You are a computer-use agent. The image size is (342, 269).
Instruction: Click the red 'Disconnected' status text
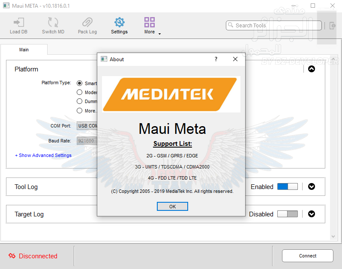pos(38,256)
